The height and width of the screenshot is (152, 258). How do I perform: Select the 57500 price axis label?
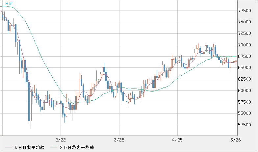(245, 102)
